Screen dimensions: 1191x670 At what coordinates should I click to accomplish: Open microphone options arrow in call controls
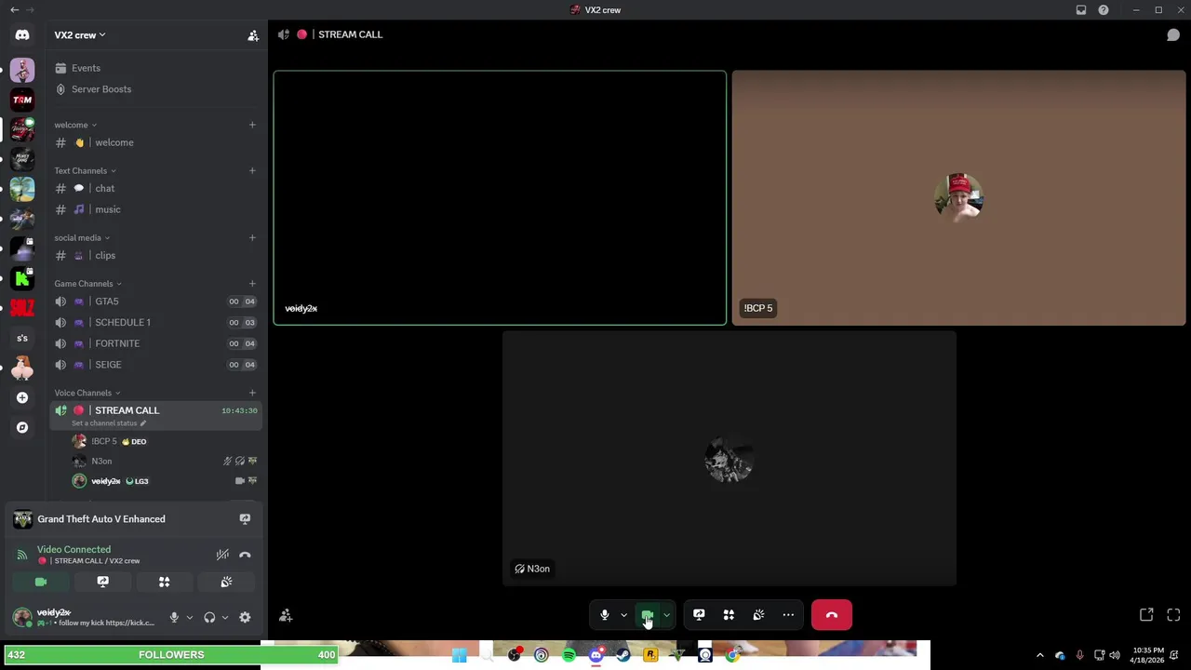(623, 615)
